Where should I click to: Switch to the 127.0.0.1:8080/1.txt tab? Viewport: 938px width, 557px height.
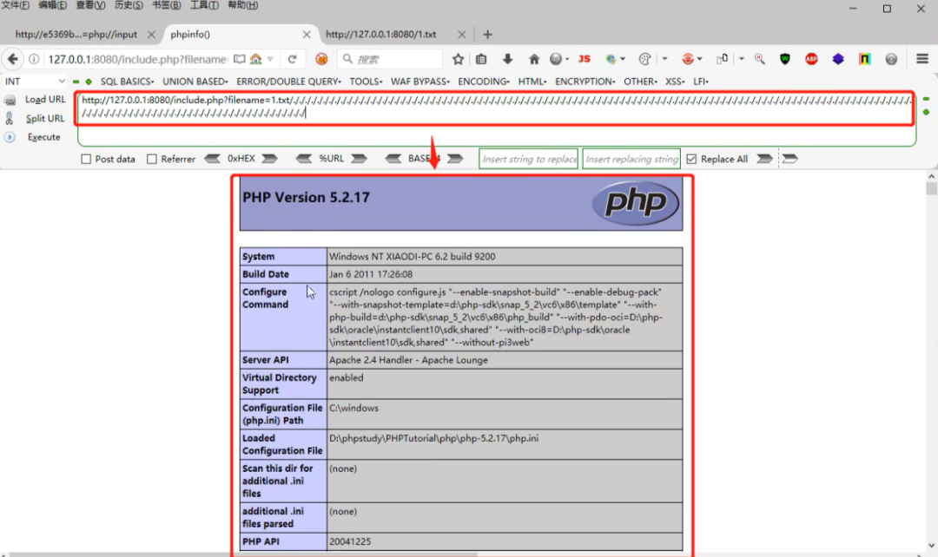pos(380,35)
